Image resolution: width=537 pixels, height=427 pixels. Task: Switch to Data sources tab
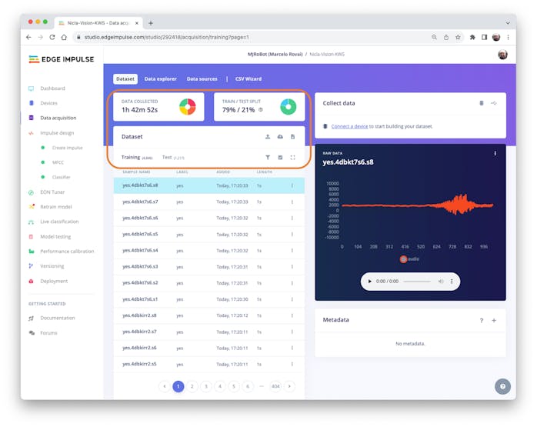[x=202, y=78]
